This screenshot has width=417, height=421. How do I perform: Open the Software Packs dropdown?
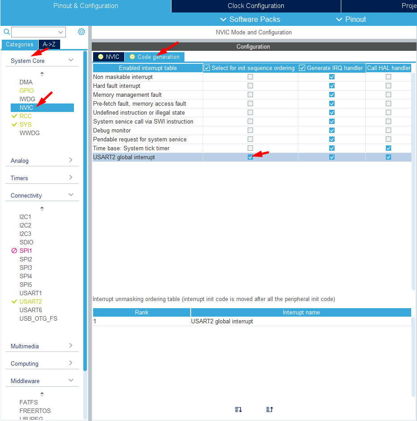(x=250, y=19)
